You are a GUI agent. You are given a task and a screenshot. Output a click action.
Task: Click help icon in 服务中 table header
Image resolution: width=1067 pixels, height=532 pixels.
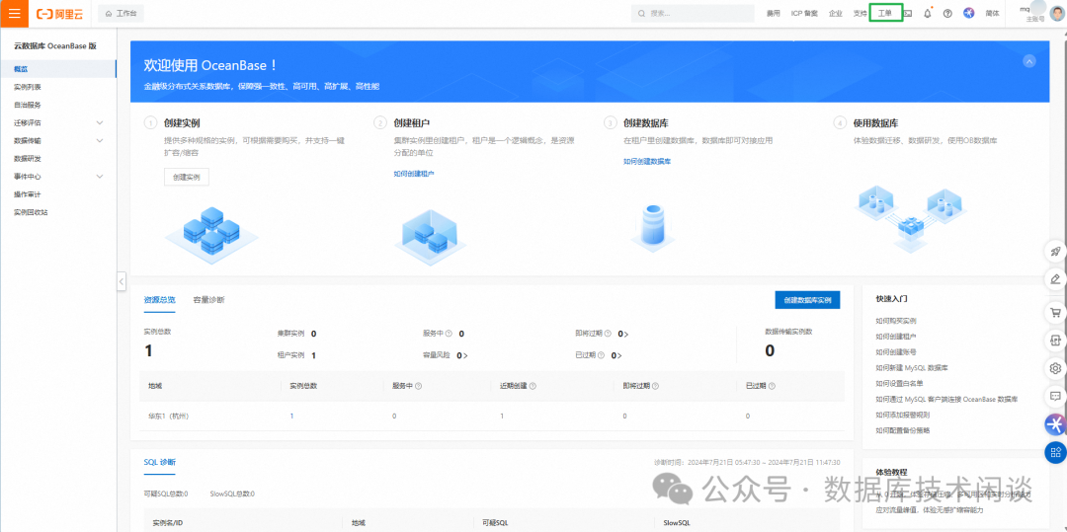[419, 386]
